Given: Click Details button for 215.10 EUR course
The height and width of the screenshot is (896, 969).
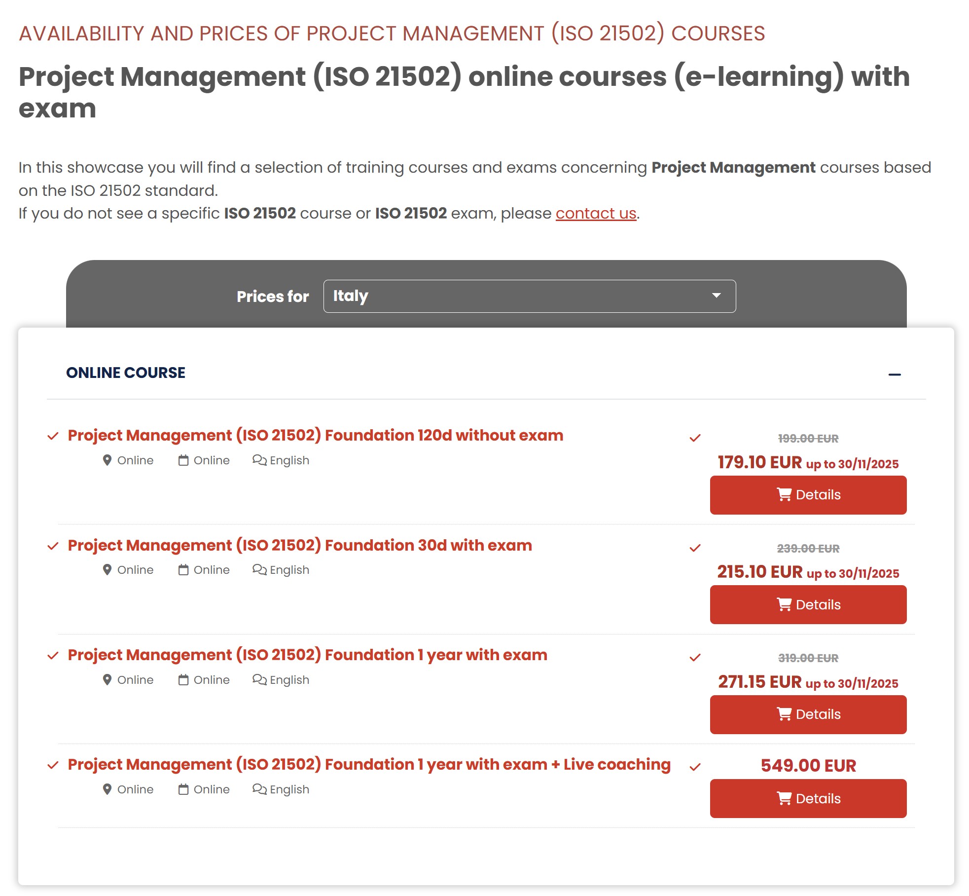Looking at the screenshot, I should pyautogui.click(x=808, y=604).
